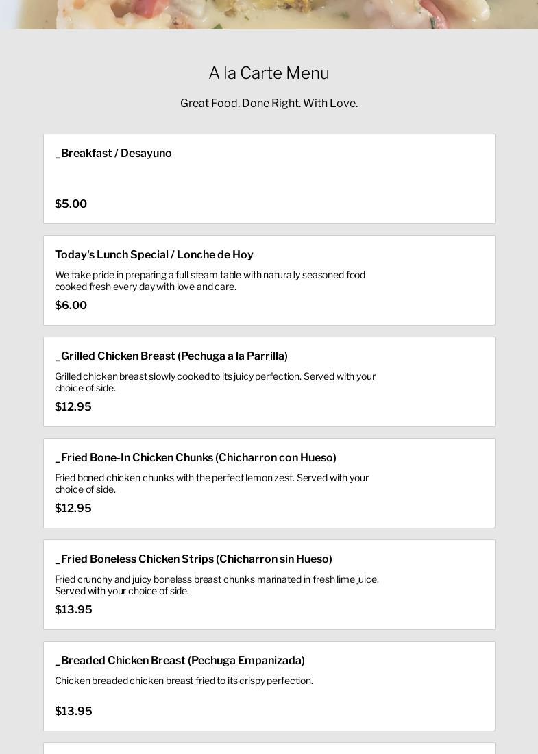Click the Fried Bone-In Chicken Chunks $12.95 price
The width and height of the screenshot is (538, 754).
73,509
